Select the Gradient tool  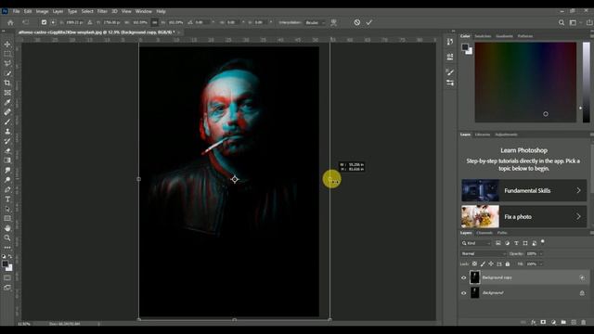[x=7, y=161]
